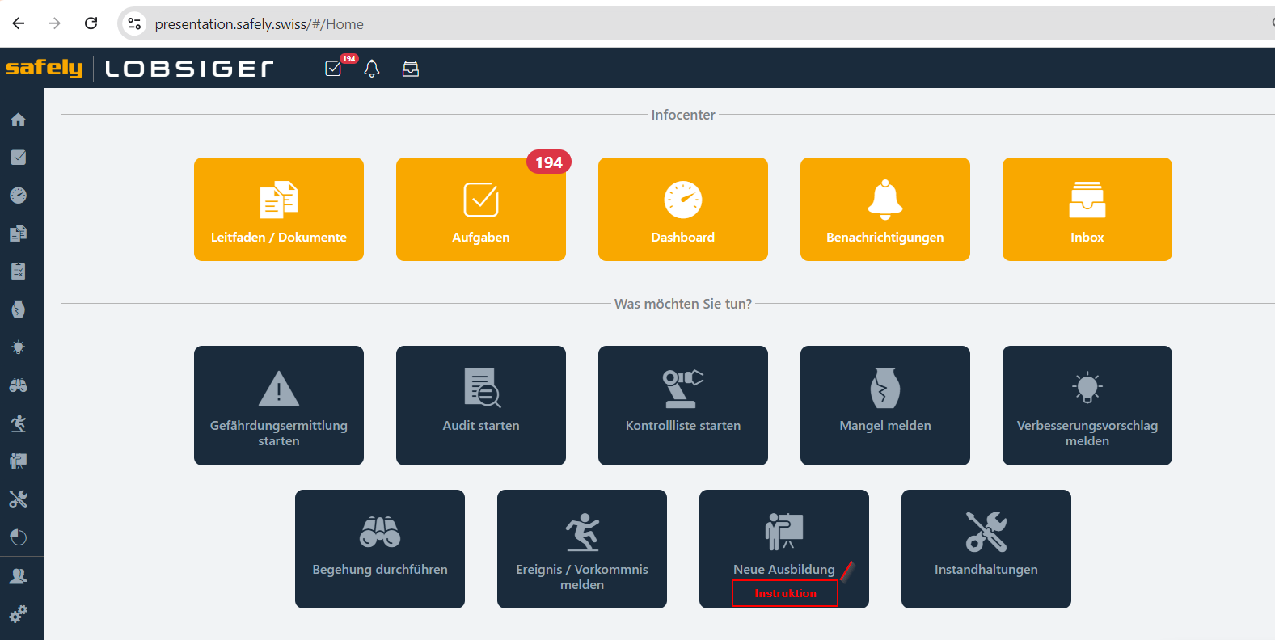Image resolution: width=1275 pixels, height=640 pixels.
Task: Open the home icon in left sidebar
Action: pyautogui.click(x=18, y=120)
